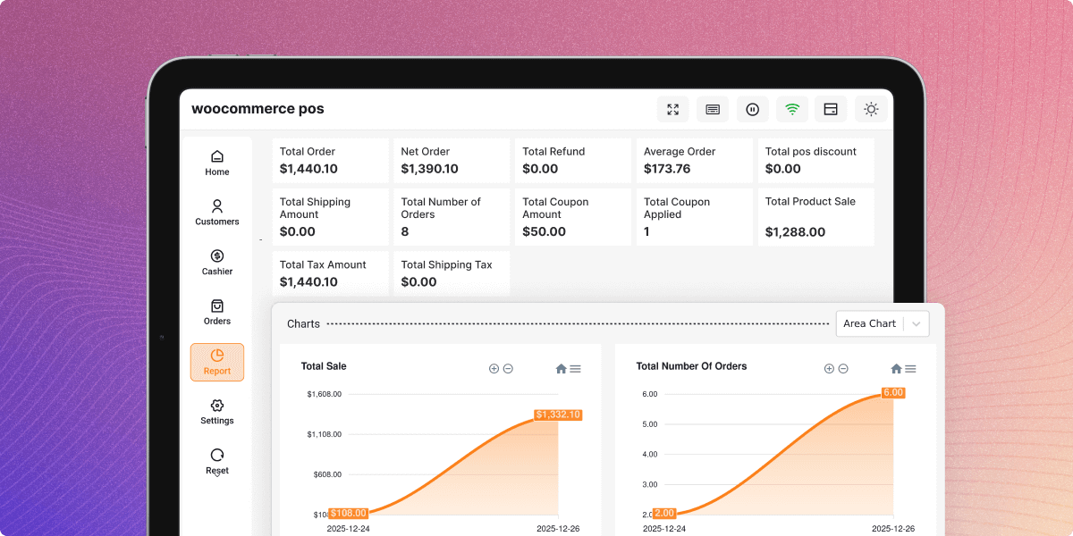
Task: Toggle fullscreen mode in the top bar
Action: tap(672, 109)
